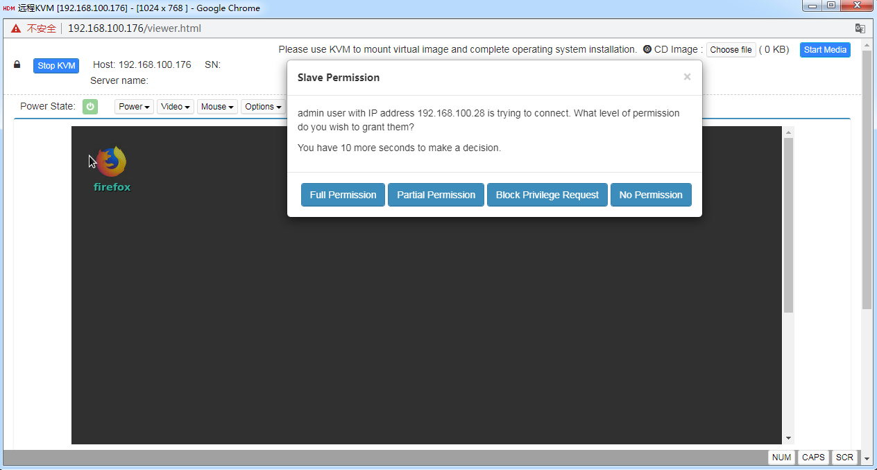
Task: Click the 'Power State:' label
Action: [x=48, y=106]
